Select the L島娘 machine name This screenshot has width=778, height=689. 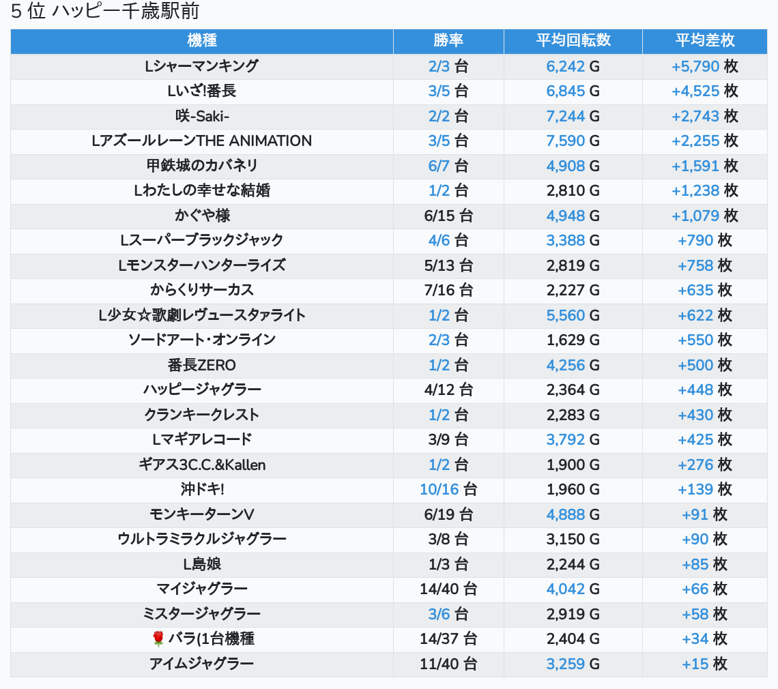pos(202,564)
